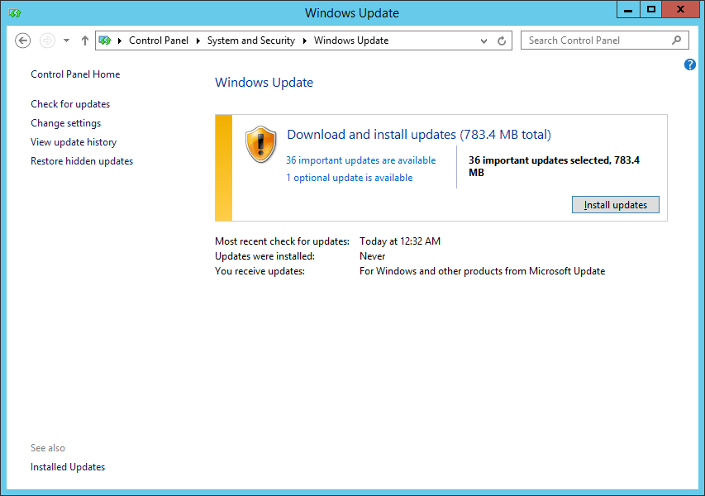Click the Windows Update icon in address bar

coord(105,41)
